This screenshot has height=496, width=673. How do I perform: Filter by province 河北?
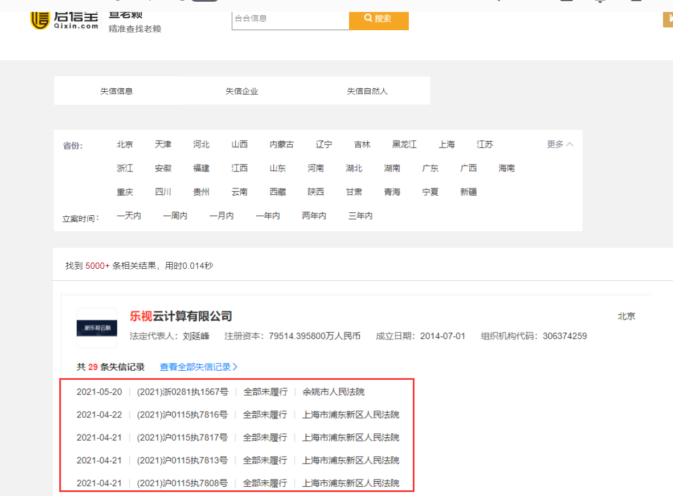tap(202, 144)
